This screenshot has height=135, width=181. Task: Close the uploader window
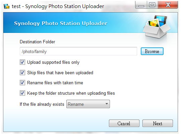coord(168,5)
